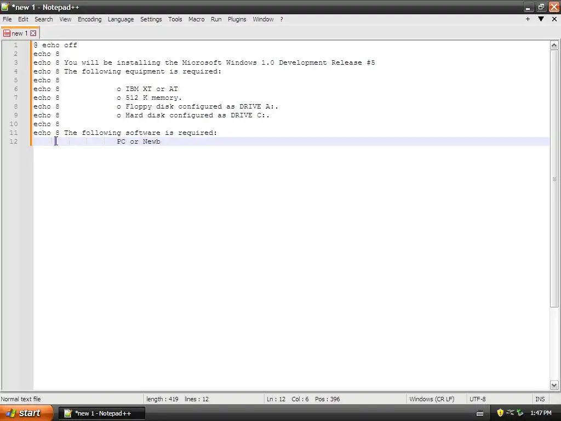
Task: Click "Normal text file" in status bar
Action: [x=21, y=399]
